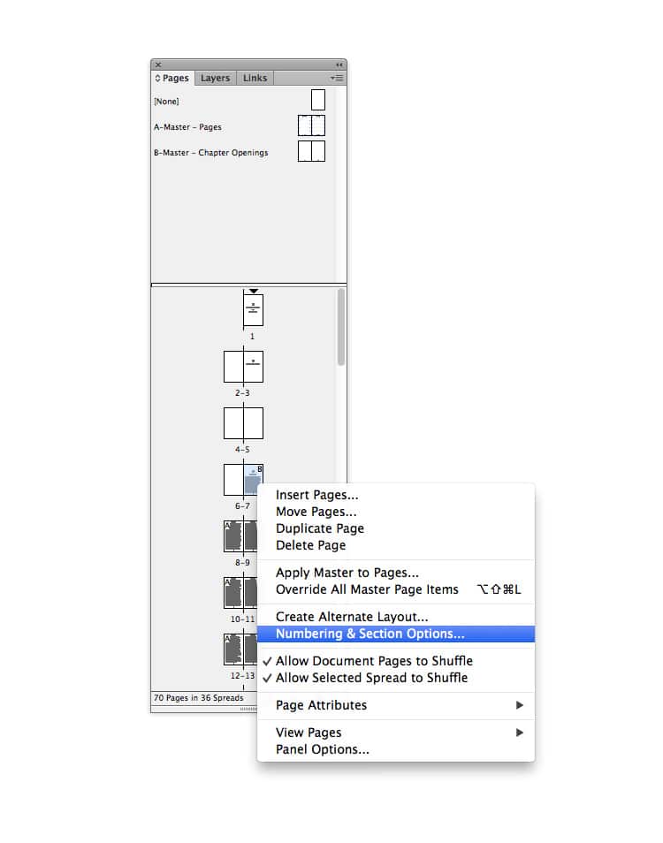Collapse the panel using the double-arrow icon

click(339, 65)
